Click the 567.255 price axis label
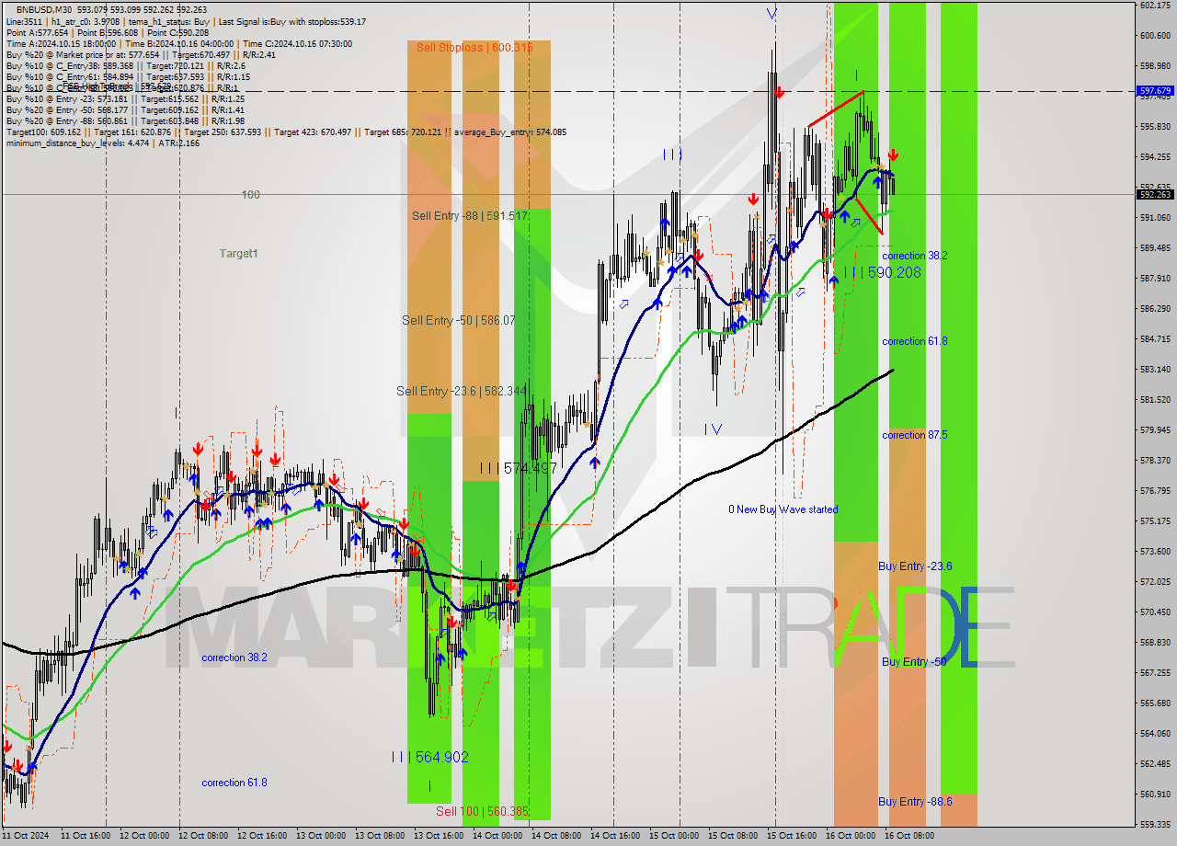The height and width of the screenshot is (846, 1177). (1155, 673)
